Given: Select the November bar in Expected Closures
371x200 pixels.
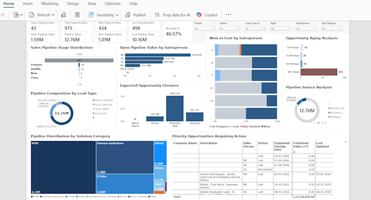Looking at the screenshot, I should point(175,108).
